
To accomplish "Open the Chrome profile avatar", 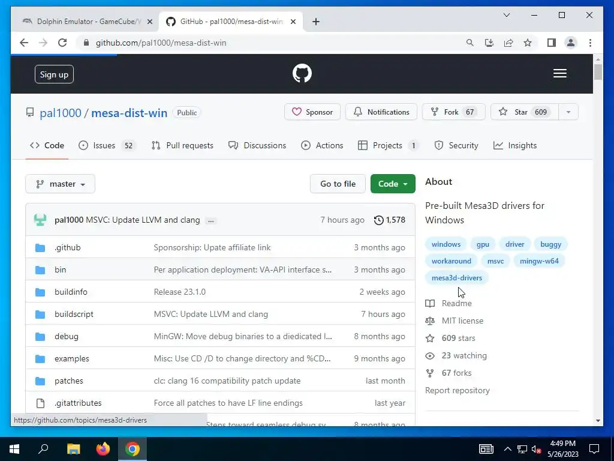I will coord(571,43).
